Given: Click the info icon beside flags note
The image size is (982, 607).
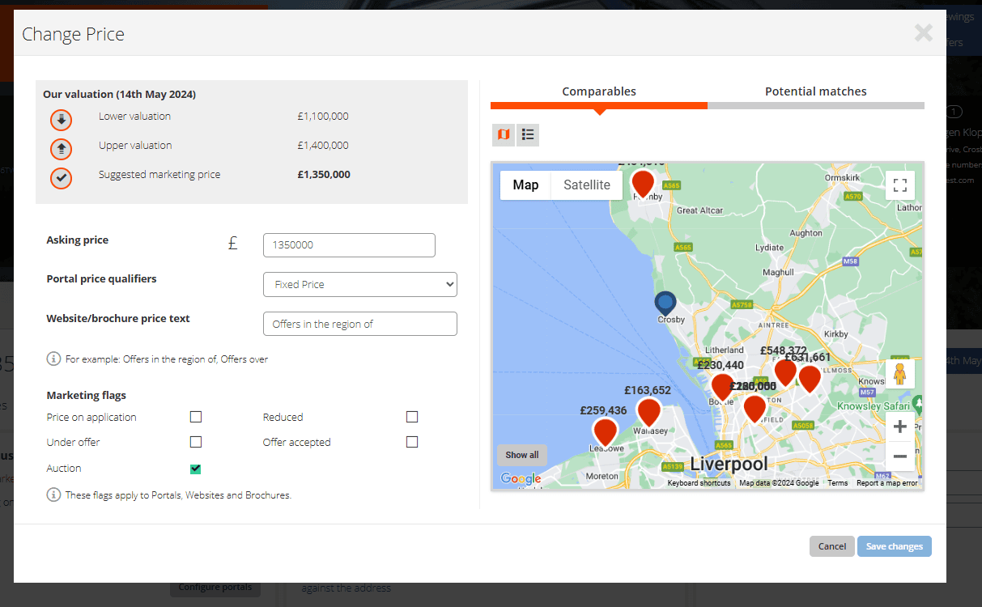Looking at the screenshot, I should tap(53, 495).
